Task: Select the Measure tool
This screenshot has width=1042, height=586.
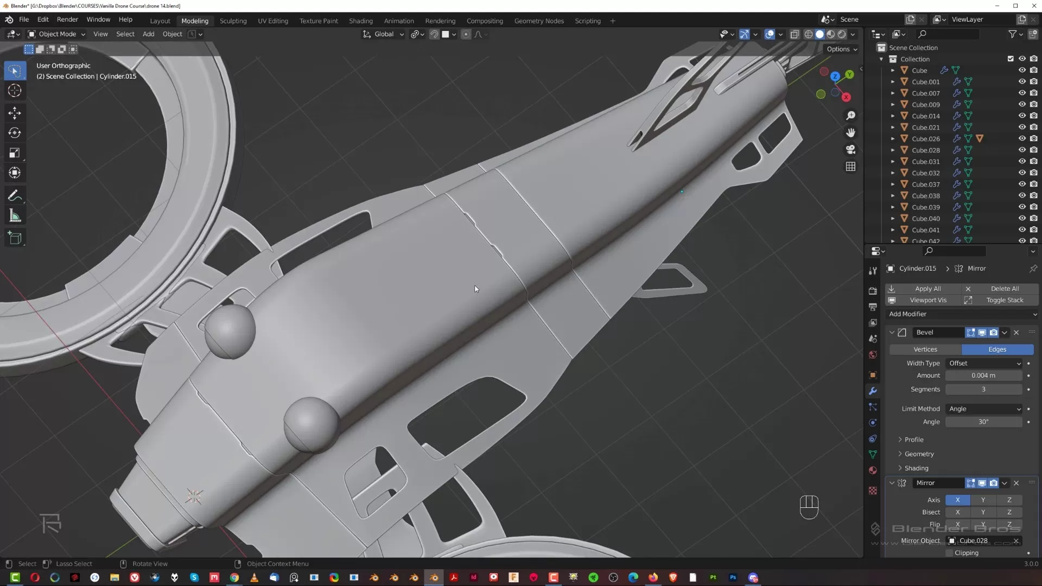Action: tap(15, 216)
